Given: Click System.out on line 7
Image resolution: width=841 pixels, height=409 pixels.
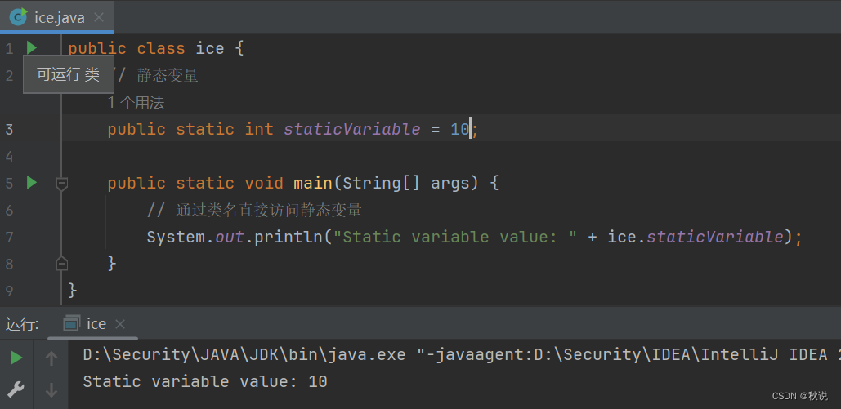Looking at the screenshot, I should (196, 237).
